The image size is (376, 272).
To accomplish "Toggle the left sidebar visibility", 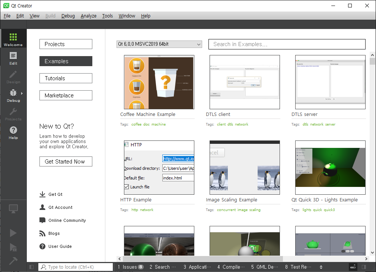I will (x=31, y=267).
